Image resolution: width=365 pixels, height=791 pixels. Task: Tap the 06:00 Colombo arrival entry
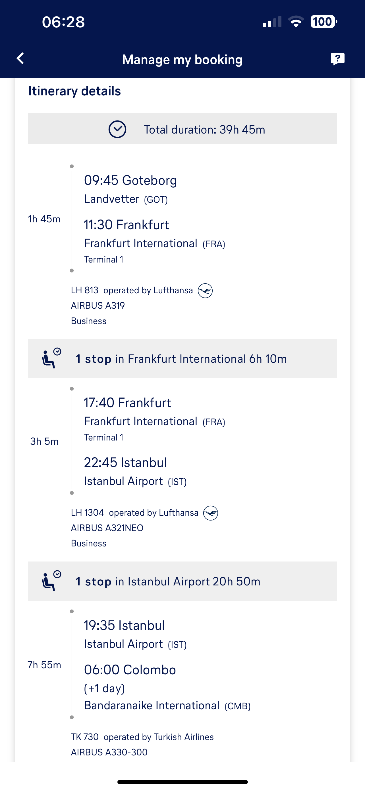130,670
